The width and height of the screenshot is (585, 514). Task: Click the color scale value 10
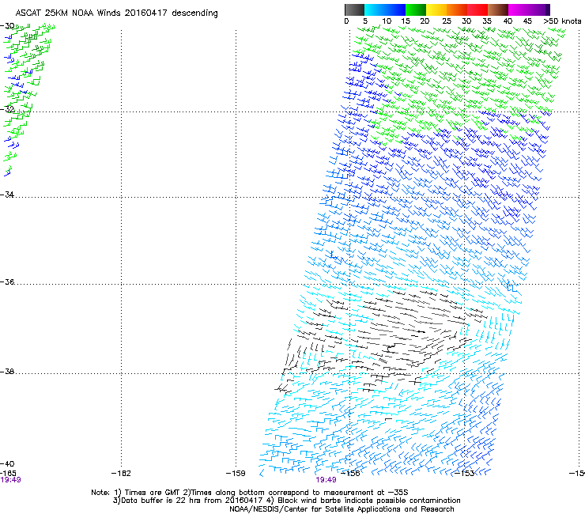pyautogui.click(x=387, y=21)
